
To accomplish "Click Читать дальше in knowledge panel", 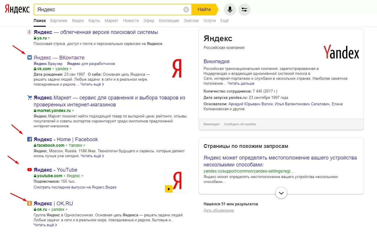I will tap(241, 84).
